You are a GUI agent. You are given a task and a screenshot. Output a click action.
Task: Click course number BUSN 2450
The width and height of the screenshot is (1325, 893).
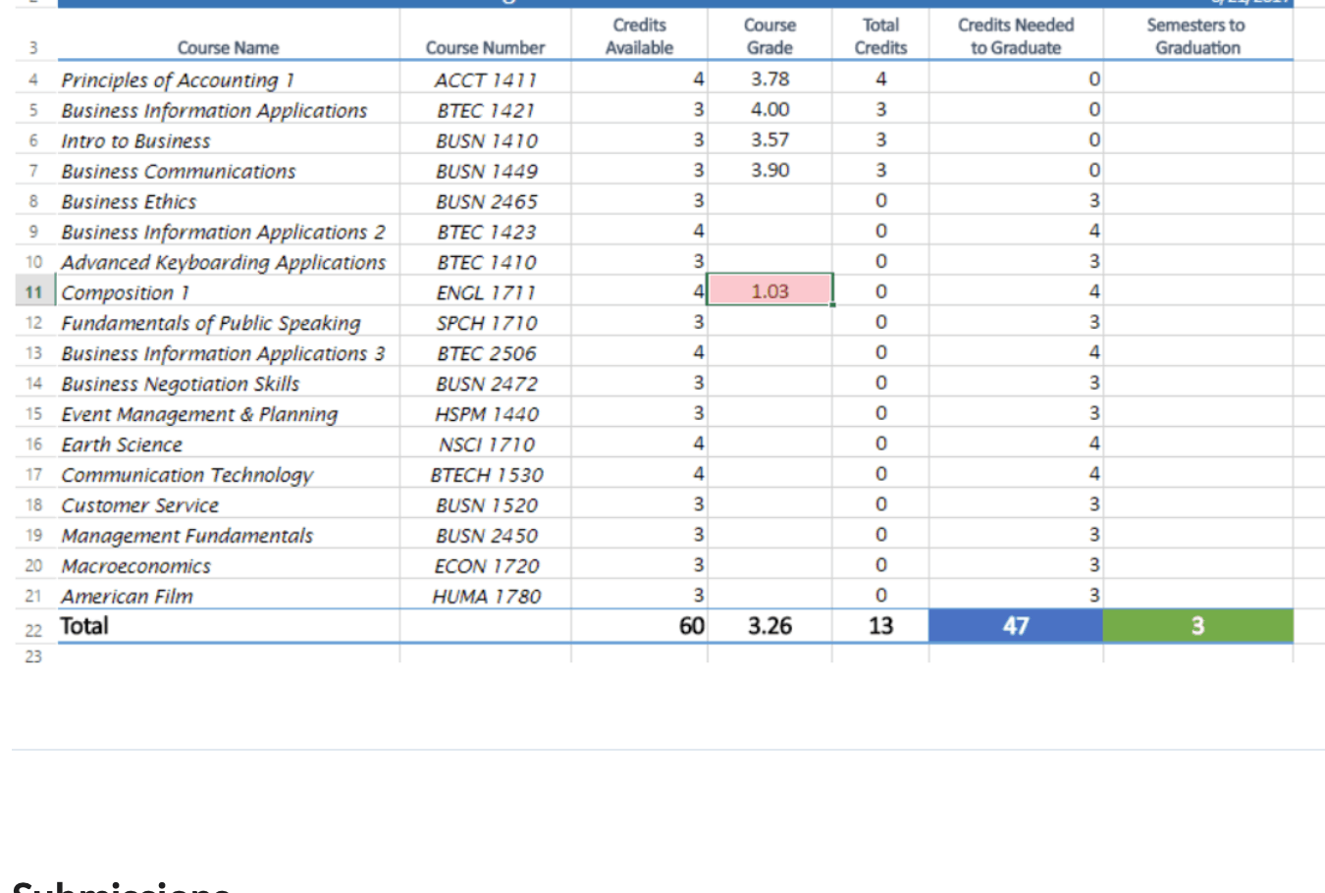tap(485, 535)
